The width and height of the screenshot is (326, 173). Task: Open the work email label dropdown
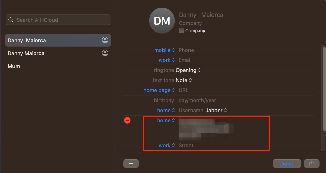(167, 60)
